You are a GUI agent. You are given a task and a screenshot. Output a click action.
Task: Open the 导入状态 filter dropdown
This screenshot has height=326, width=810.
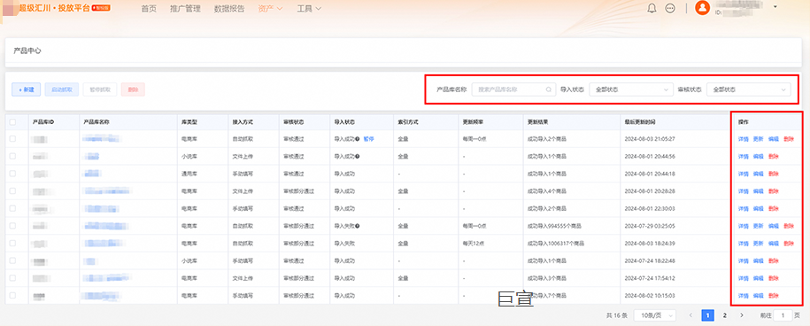(x=631, y=89)
